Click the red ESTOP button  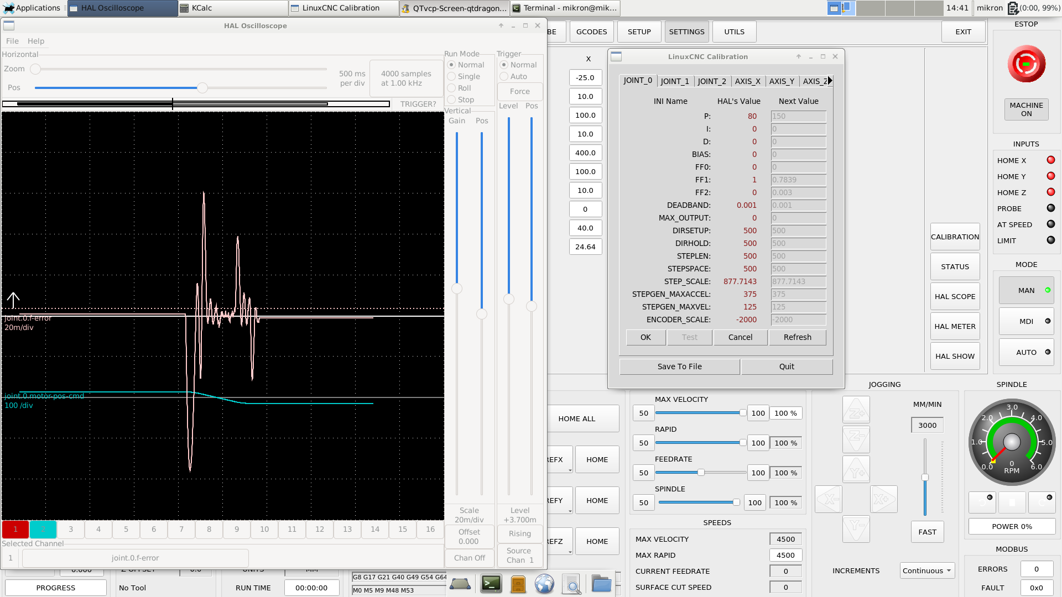pyautogui.click(x=1026, y=64)
